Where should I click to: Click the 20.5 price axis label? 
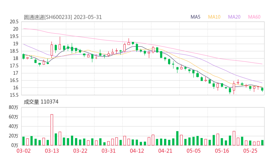[14, 22]
